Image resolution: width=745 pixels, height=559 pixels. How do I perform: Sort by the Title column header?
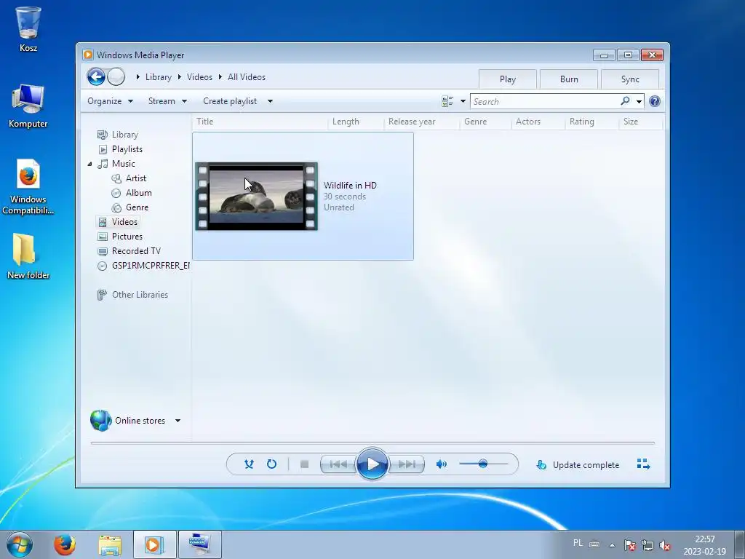260,122
